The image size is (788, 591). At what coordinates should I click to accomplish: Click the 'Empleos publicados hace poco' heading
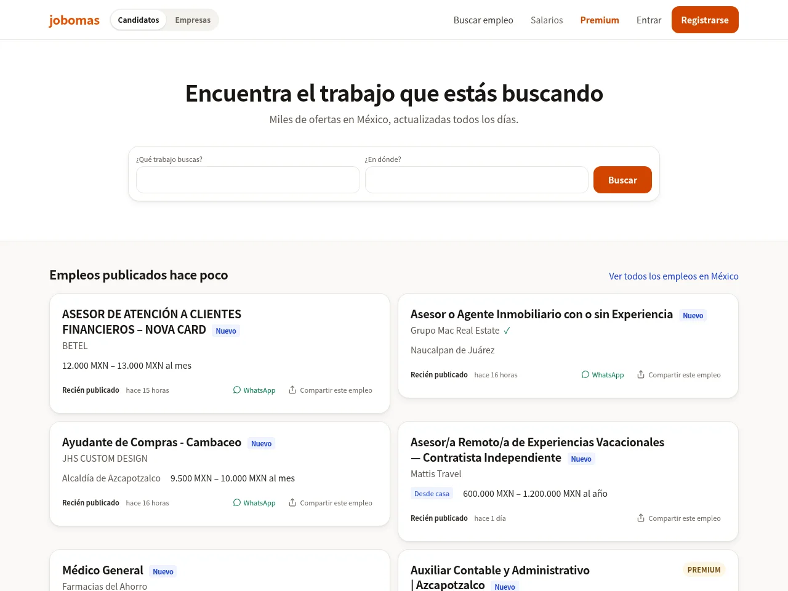tap(139, 275)
